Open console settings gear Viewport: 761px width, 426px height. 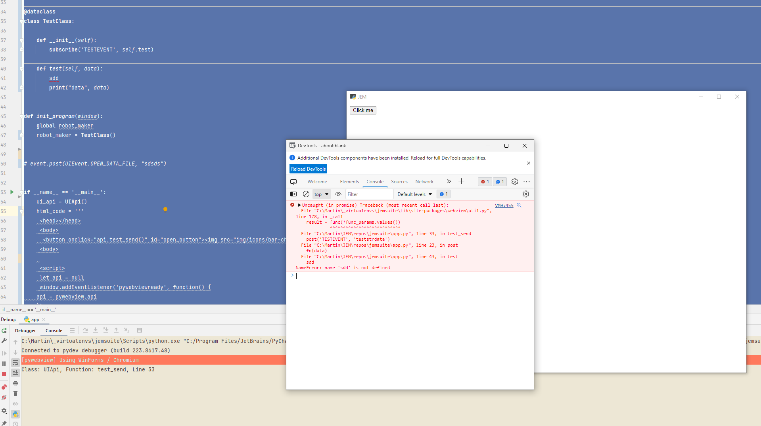(x=526, y=194)
